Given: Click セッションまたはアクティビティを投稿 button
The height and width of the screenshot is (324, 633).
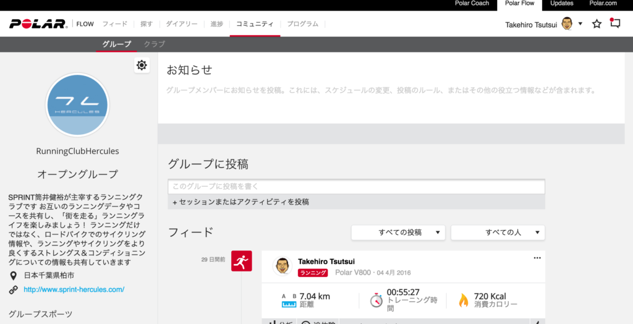Looking at the screenshot, I should pyautogui.click(x=240, y=202).
